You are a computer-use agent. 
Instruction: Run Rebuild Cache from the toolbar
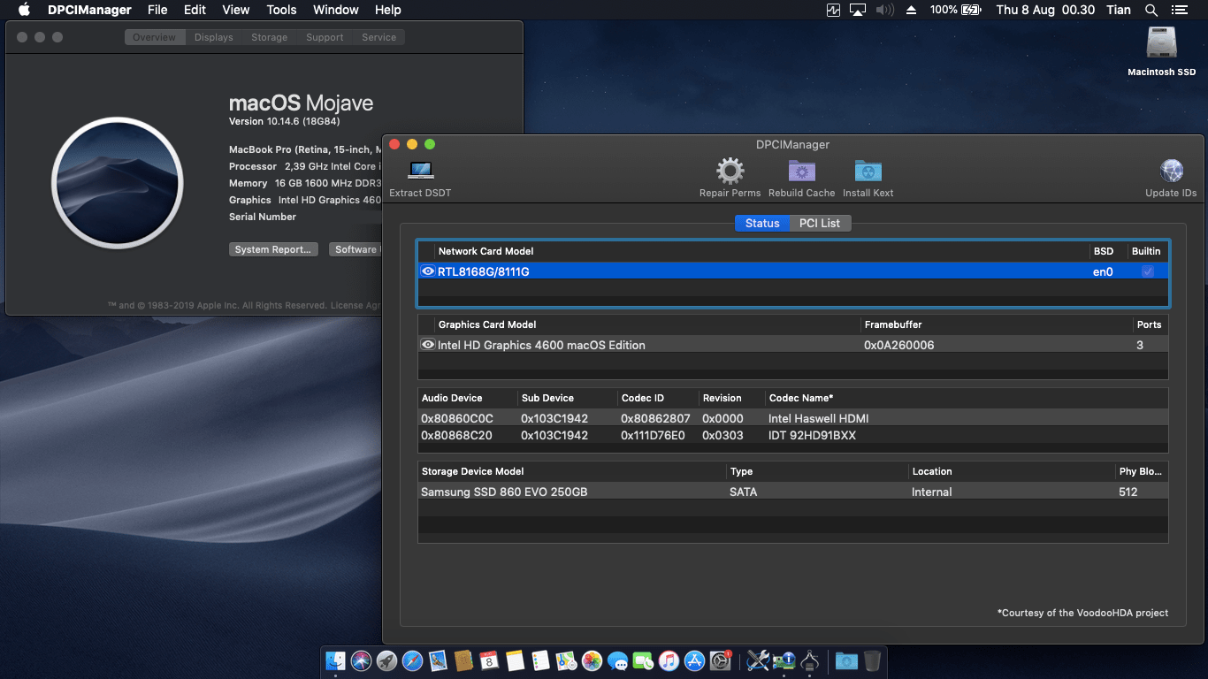pyautogui.click(x=801, y=171)
